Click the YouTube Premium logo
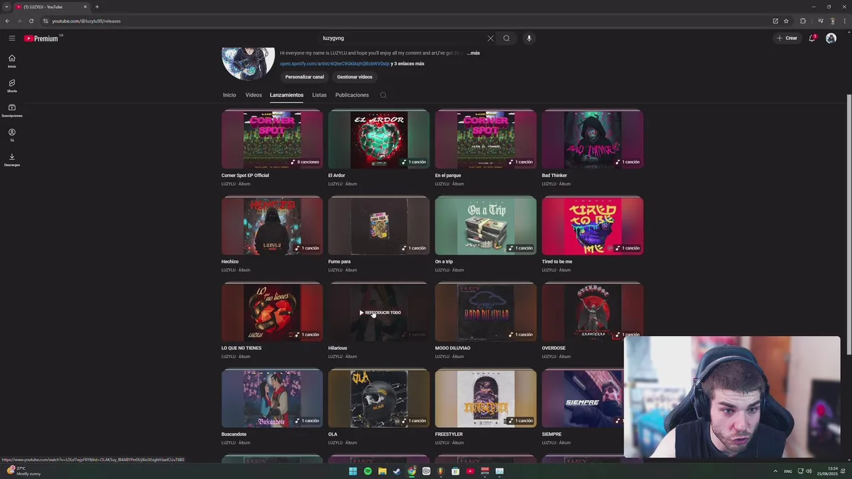Image resolution: width=852 pixels, height=479 pixels. tap(41, 39)
